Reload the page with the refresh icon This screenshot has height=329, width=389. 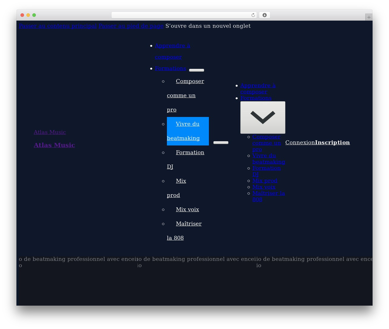click(253, 15)
